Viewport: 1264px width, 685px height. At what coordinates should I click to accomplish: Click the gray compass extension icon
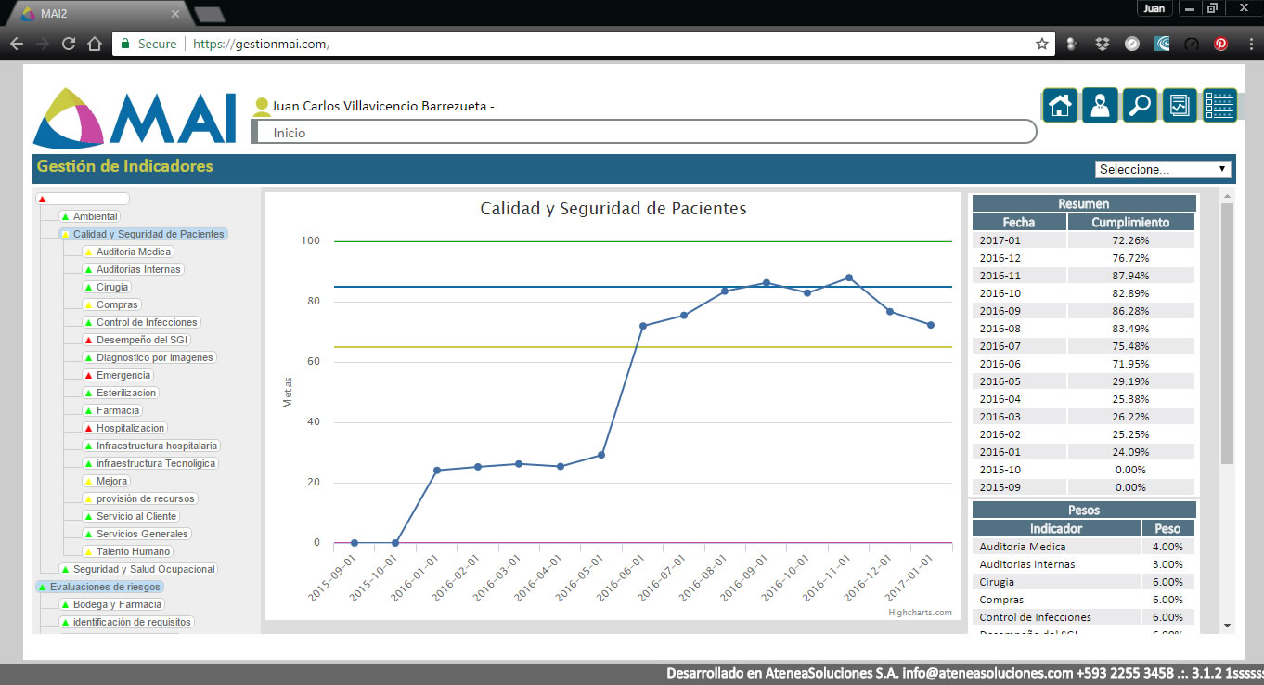[1132, 44]
